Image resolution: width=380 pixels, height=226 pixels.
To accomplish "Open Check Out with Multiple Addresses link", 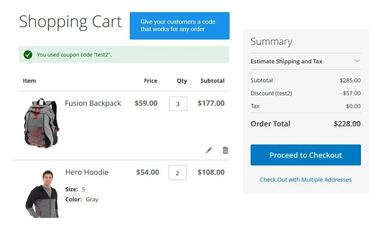I will pos(306,180).
